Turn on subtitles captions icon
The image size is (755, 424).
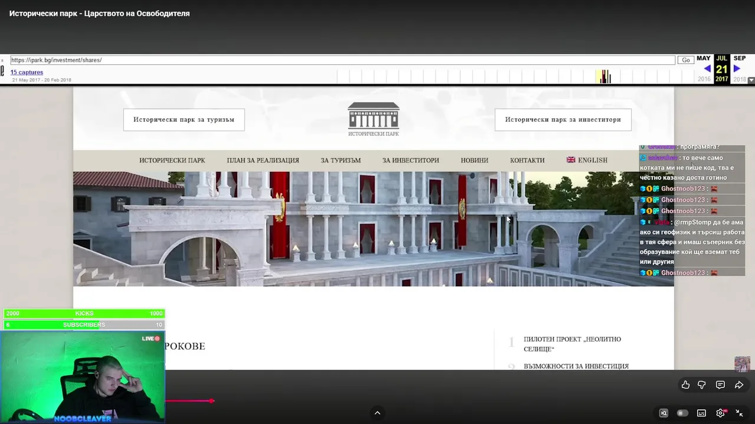(701, 413)
